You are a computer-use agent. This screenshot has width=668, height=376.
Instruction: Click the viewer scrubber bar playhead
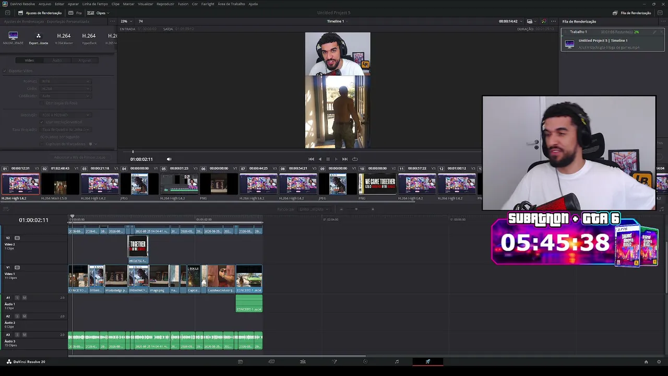133,152
